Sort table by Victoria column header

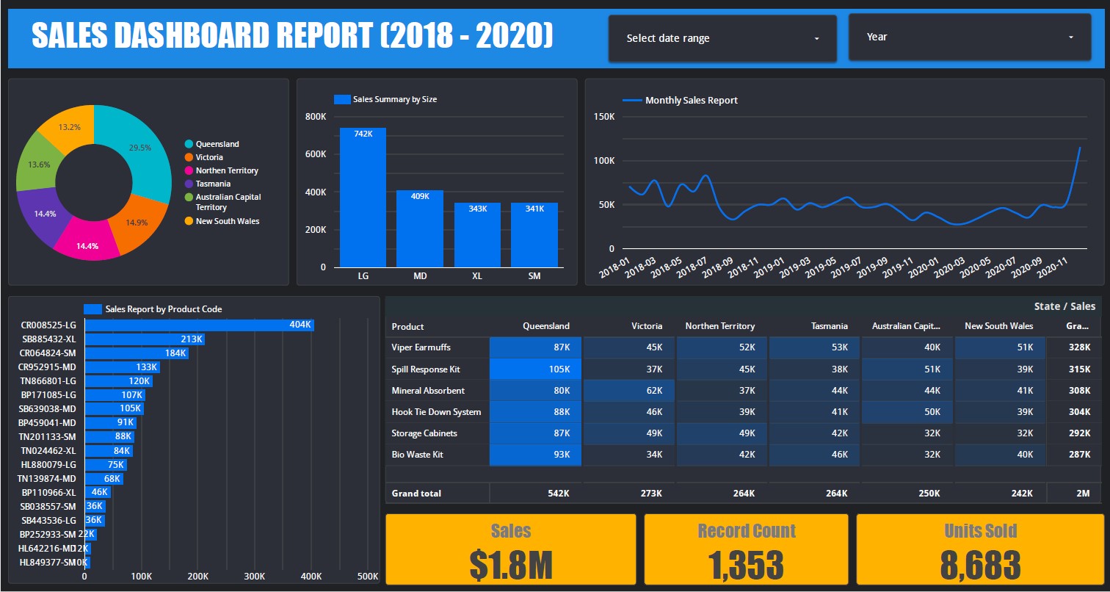(647, 326)
